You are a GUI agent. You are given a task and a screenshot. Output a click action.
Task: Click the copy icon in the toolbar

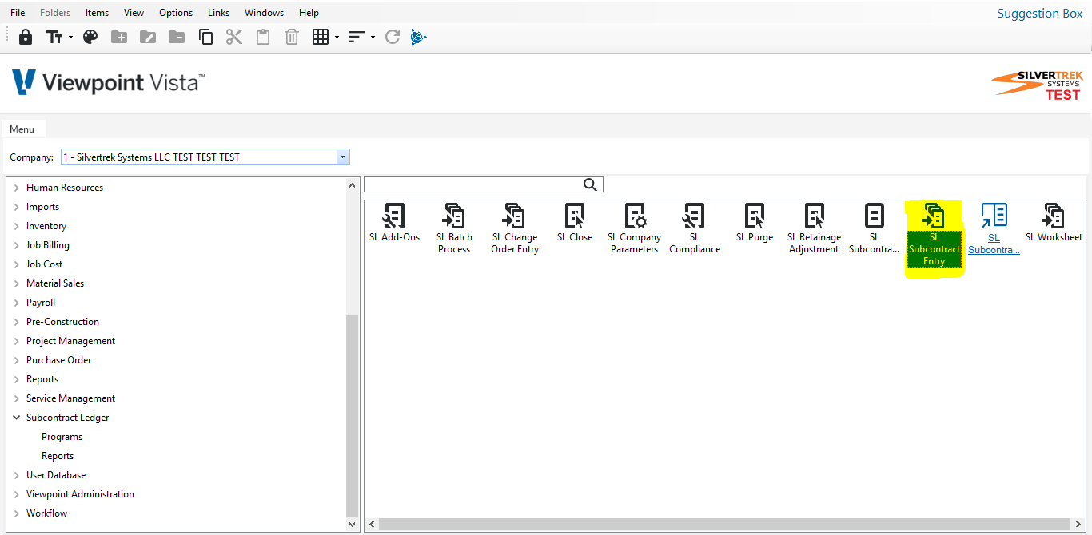click(x=205, y=37)
